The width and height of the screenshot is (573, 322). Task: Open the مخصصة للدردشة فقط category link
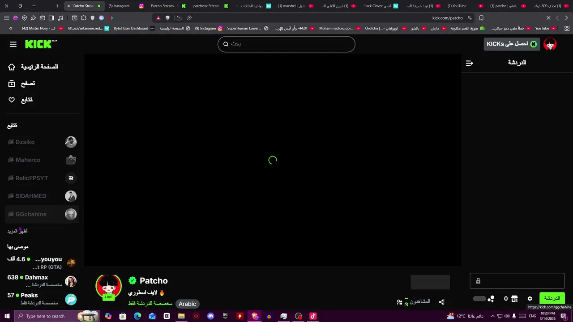click(x=150, y=303)
